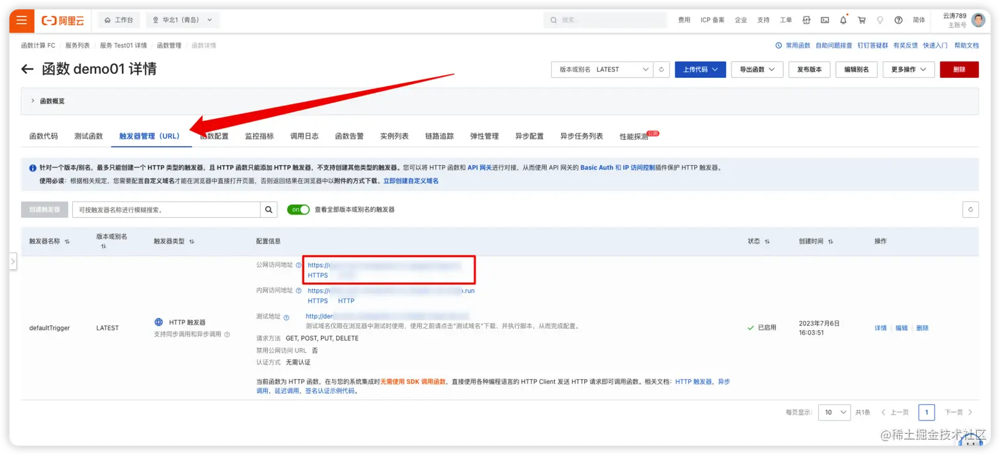Viewport: 1000px width, 455px height.
Task: Switch to the 函数代码 tab
Action: click(44, 136)
